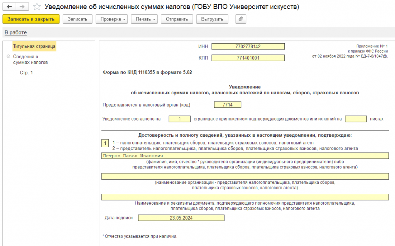Image resolution: width=395 pixels, height=246 pixels.
Task: Open the В работе status link
Action: click(x=15, y=32)
